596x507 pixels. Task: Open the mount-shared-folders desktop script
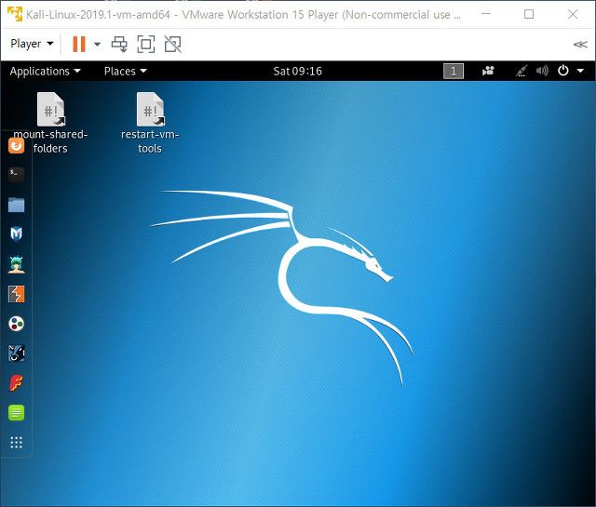[x=50, y=122]
